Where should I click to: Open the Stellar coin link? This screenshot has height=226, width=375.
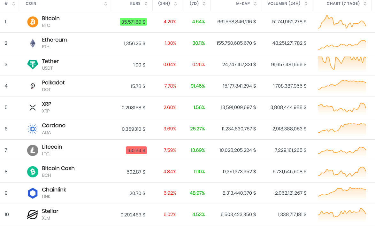point(50,211)
